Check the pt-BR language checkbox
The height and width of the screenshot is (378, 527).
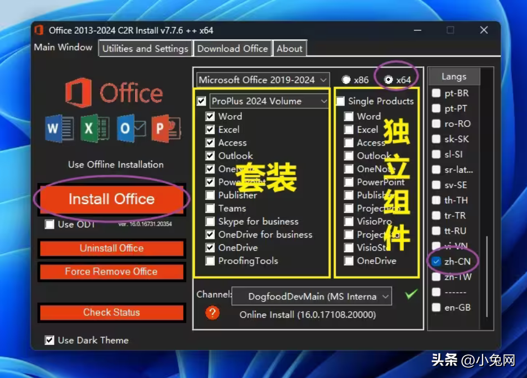pos(436,93)
